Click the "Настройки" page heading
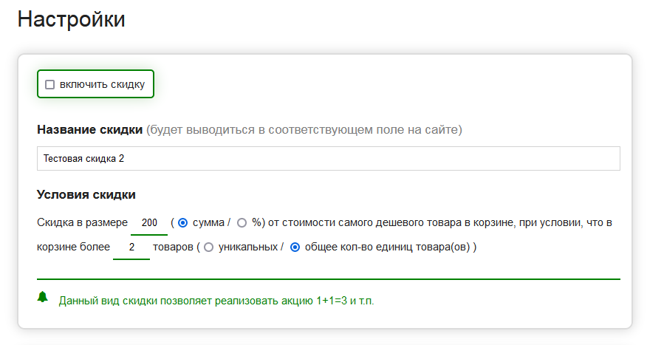647x345 pixels. tap(72, 20)
